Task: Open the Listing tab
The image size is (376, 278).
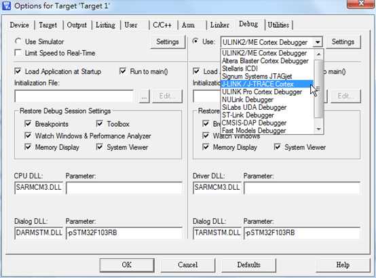Action: pyautogui.click(x=105, y=25)
